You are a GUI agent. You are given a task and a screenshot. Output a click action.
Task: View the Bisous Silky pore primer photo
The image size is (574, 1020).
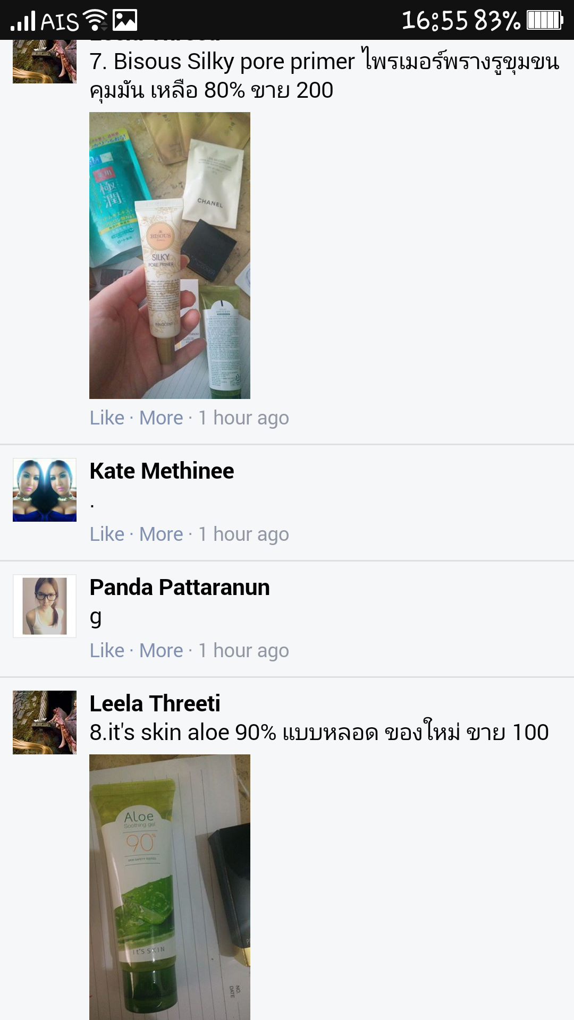[x=170, y=256]
